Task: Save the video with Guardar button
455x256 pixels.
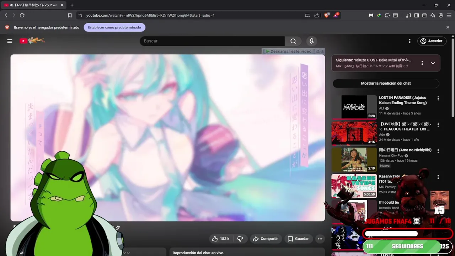Action: click(x=298, y=239)
